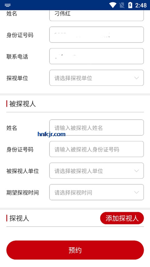The width and height of the screenshot is (150, 267).
Task: Tap the 被探视人 section header
Action: click(22, 104)
